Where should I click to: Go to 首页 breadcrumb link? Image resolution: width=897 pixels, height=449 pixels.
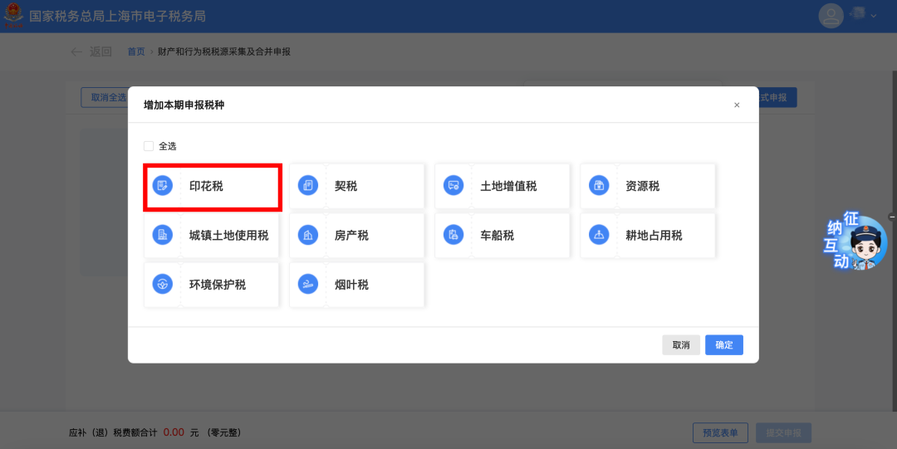click(x=136, y=52)
